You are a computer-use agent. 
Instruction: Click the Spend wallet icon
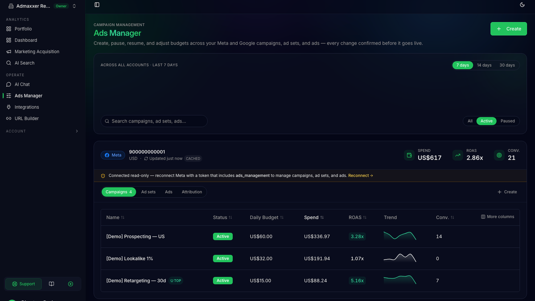pyautogui.click(x=409, y=155)
